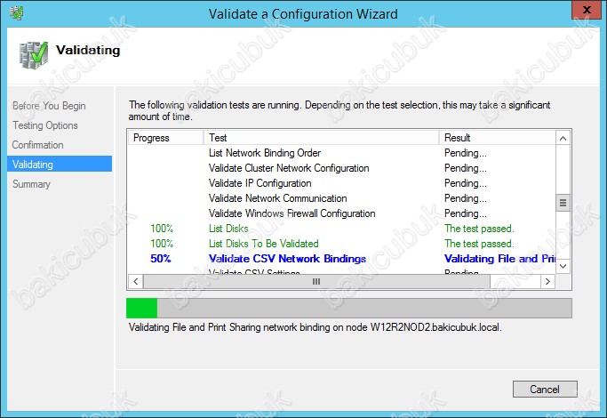This screenshot has width=607, height=418.
Task: Close the Validate a Configuration Wizard window
Action: (x=587, y=10)
